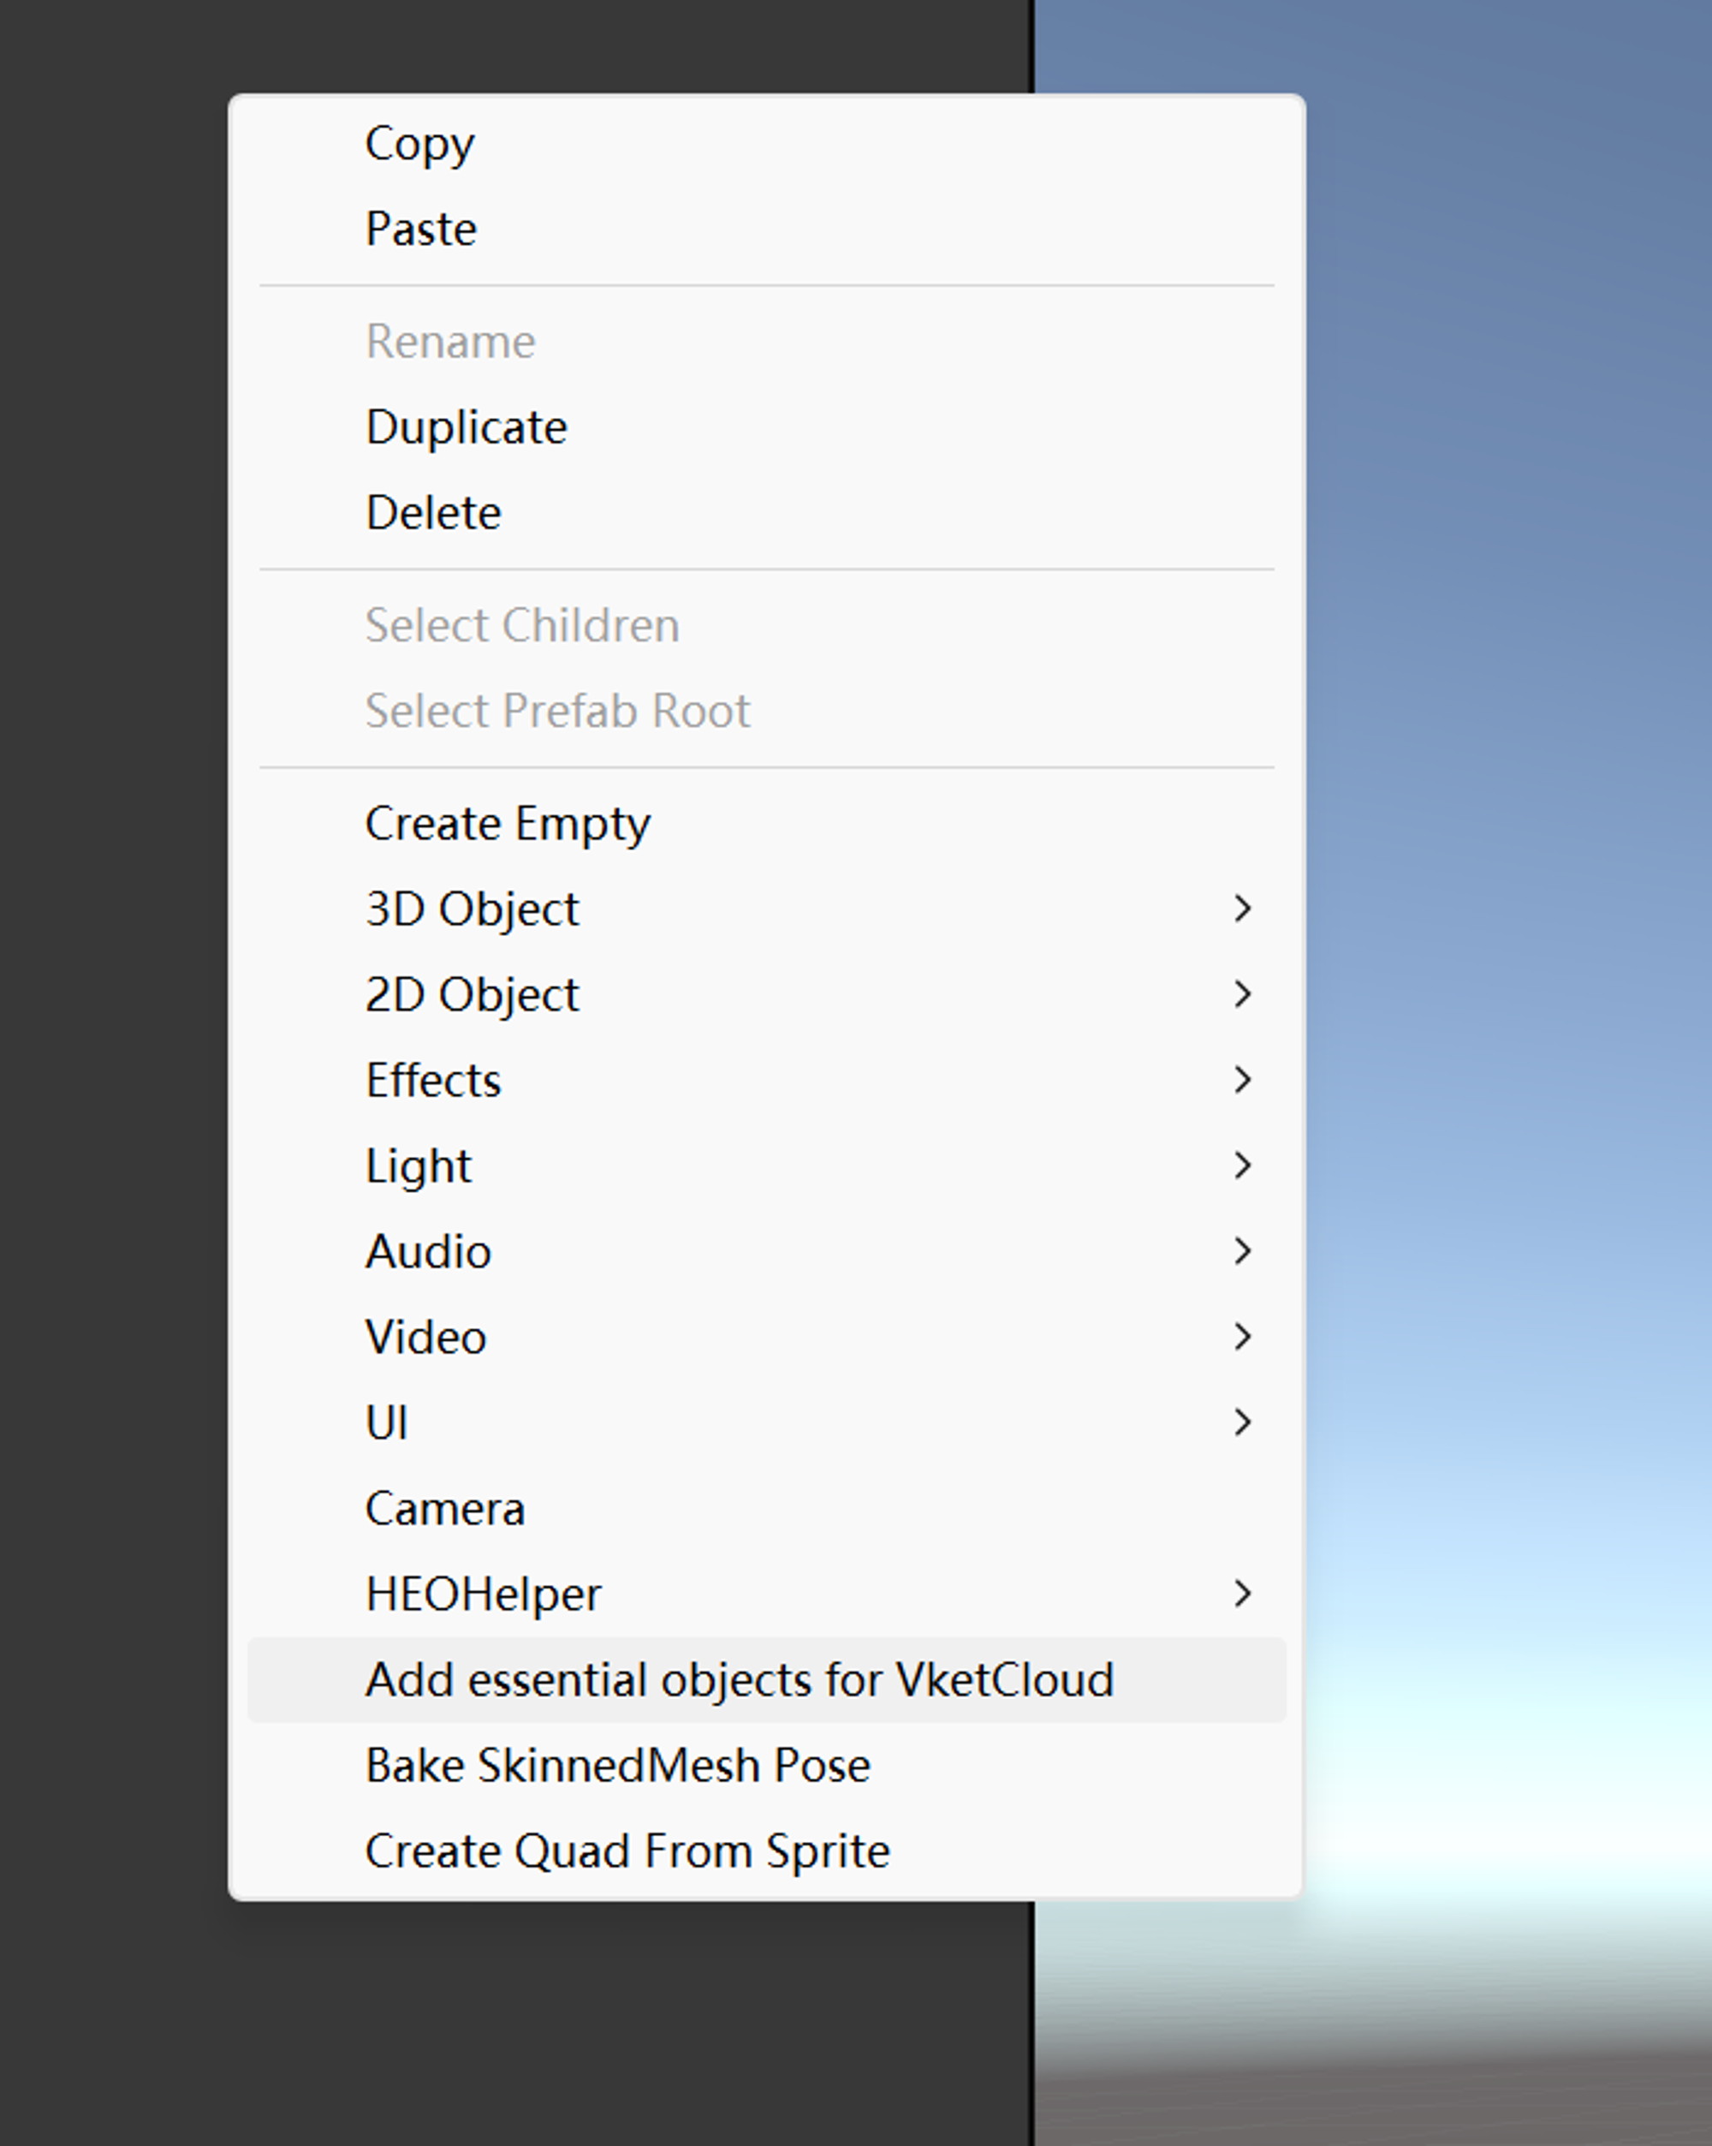Click Create Quad From Sprite
This screenshot has height=2146, width=1712.
click(x=627, y=1851)
